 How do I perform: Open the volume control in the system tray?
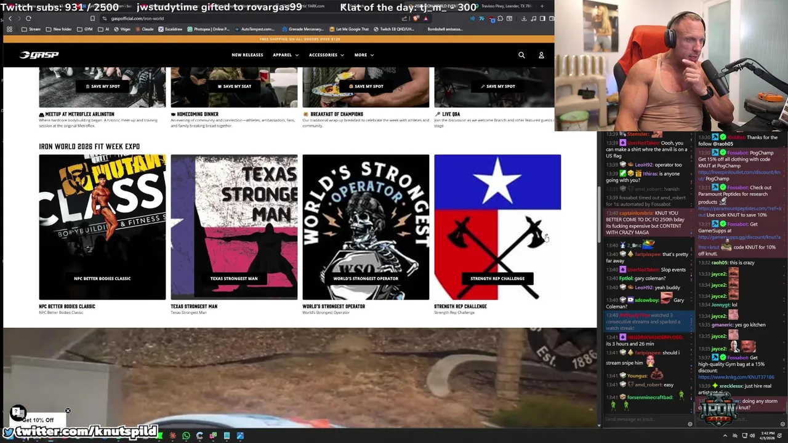tap(753, 436)
